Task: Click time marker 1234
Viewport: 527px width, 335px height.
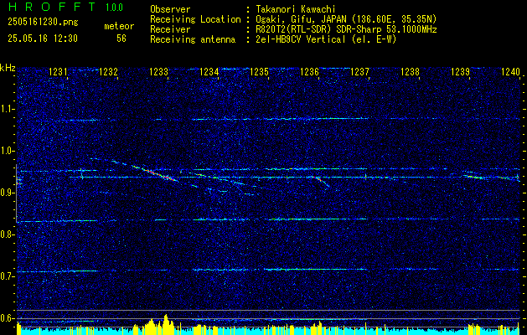Action: pyautogui.click(x=209, y=71)
